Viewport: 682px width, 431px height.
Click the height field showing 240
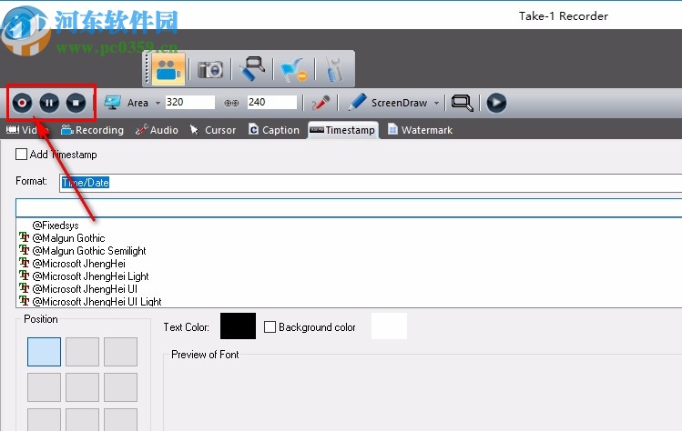[x=272, y=103]
